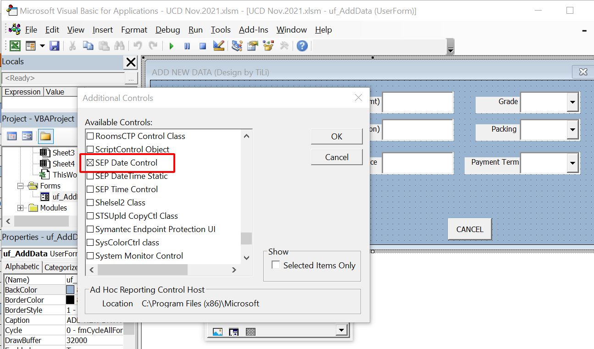The width and height of the screenshot is (594, 349).
Task: Check ScriptControl Object checkbox
Action: tap(90, 150)
